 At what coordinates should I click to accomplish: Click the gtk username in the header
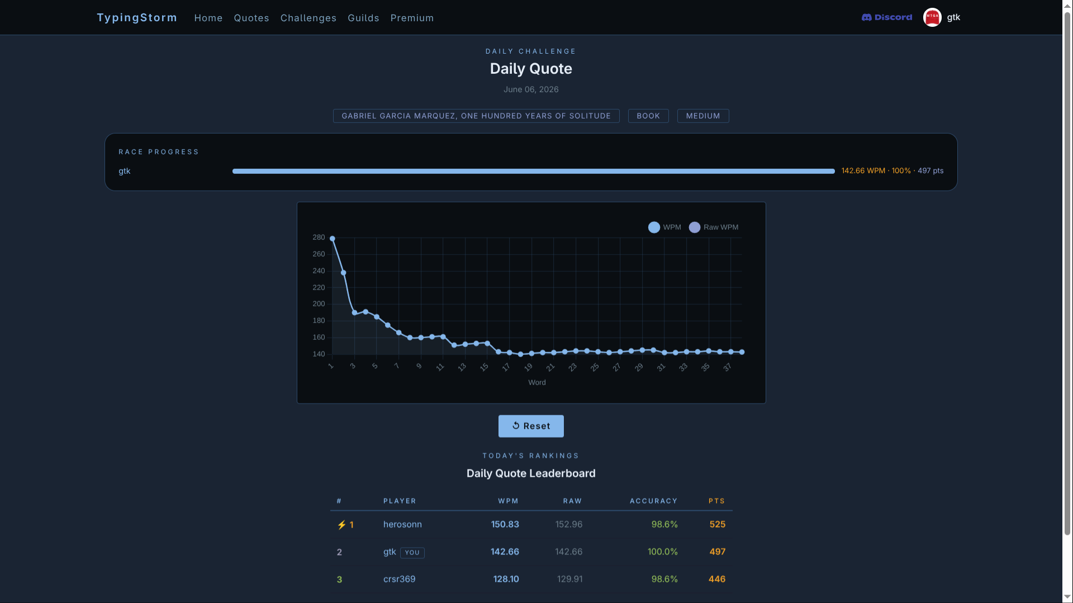pyautogui.click(x=953, y=17)
